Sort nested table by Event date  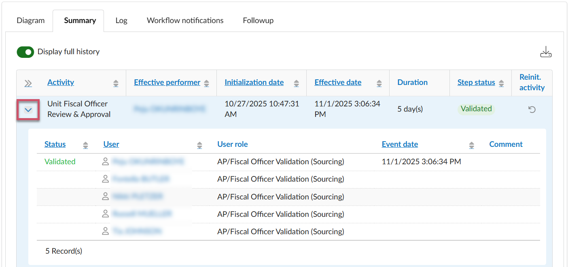coord(400,144)
